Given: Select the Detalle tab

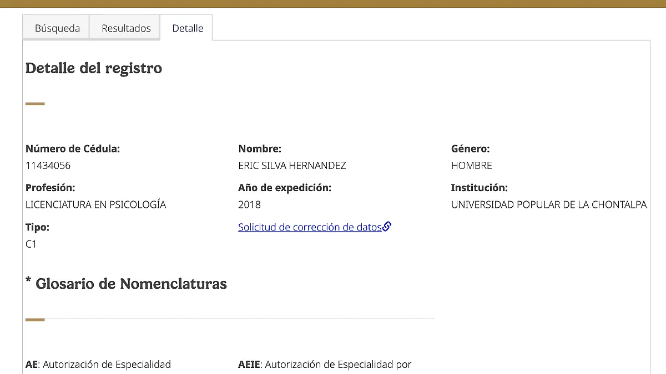Looking at the screenshot, I should (x=188, y=28).
